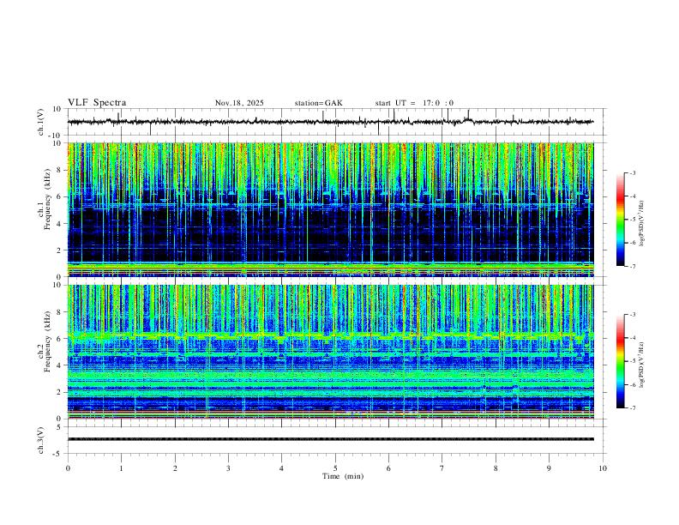Click ch.1 frequency axis tick "8"
Image resolution: width=679 pixels, height=525 pixels.
[59, 170]
